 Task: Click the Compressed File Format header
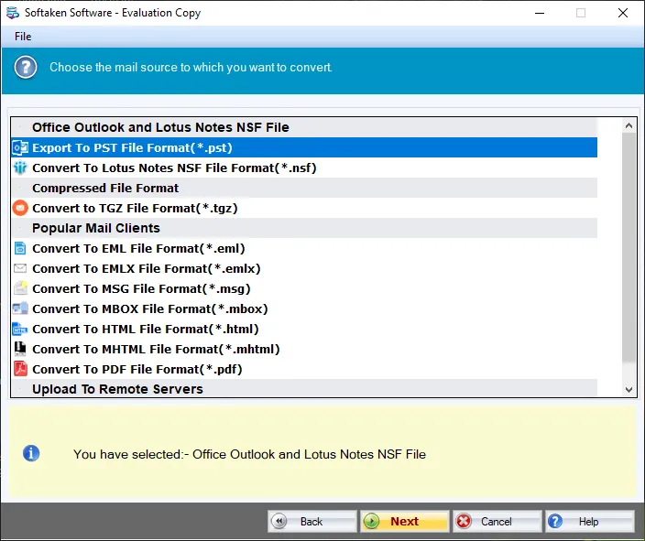[304, 188]
